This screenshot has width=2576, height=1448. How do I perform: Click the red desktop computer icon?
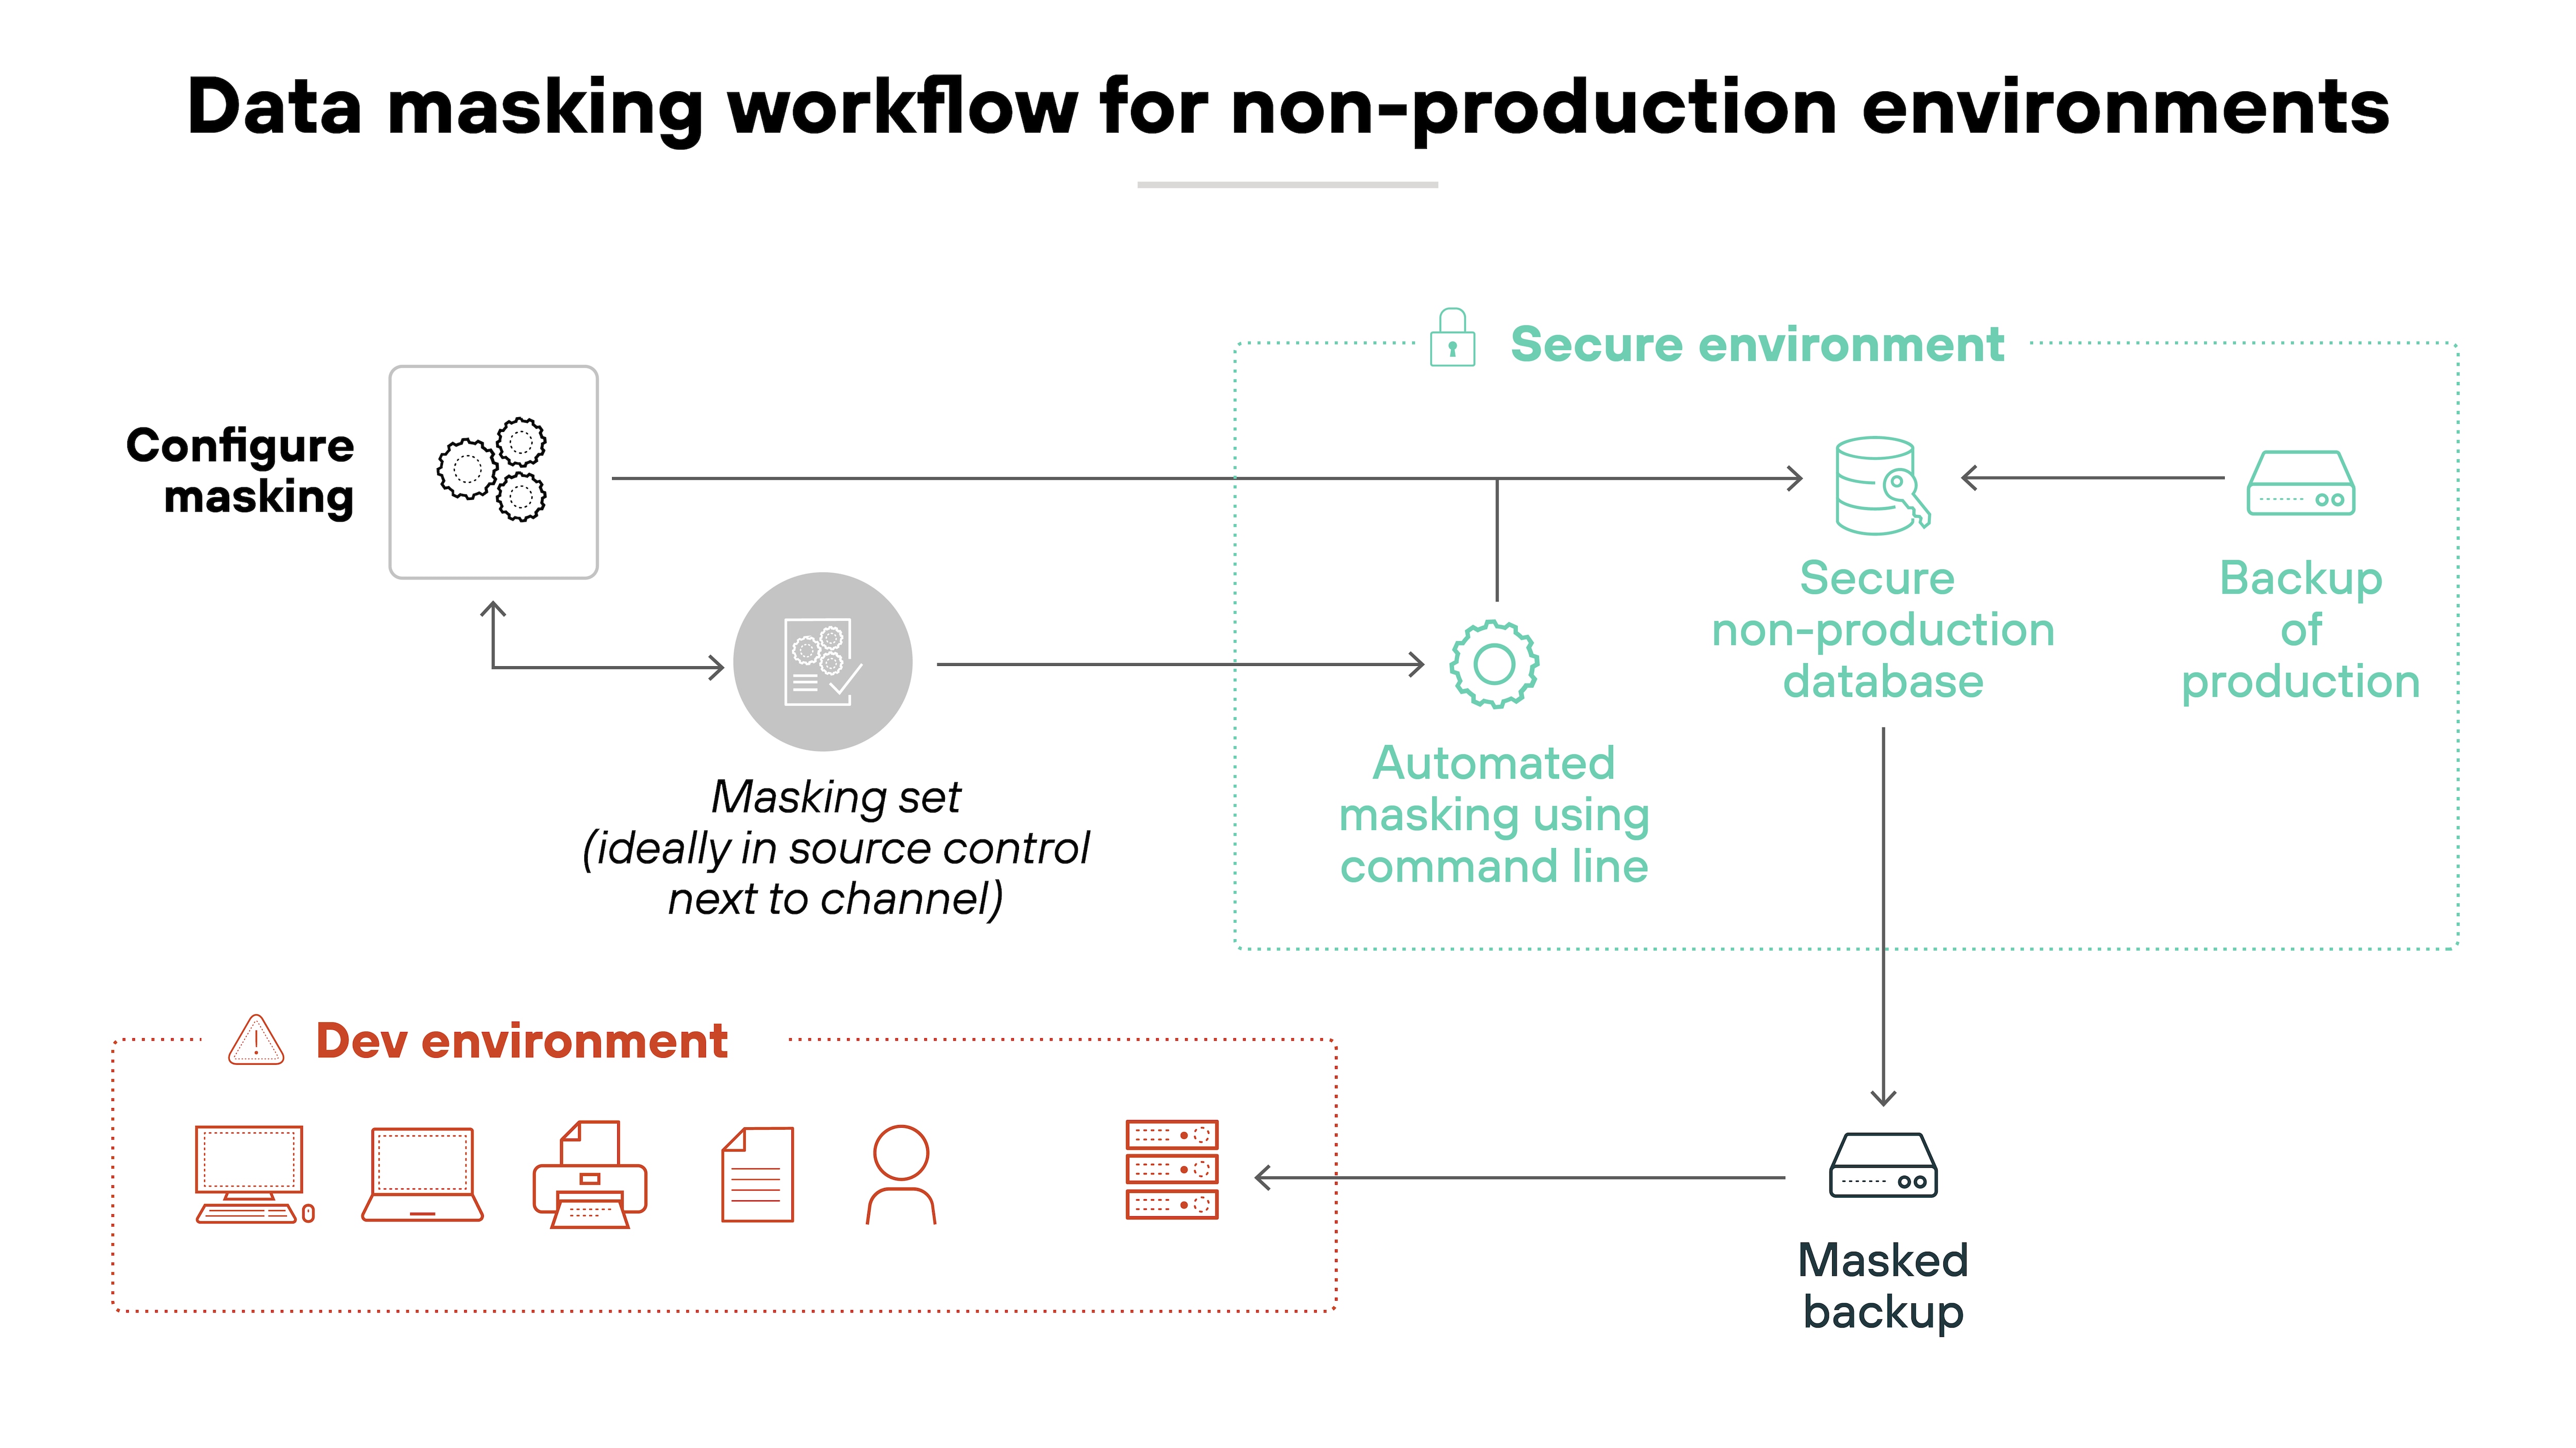pos(255,1174)
